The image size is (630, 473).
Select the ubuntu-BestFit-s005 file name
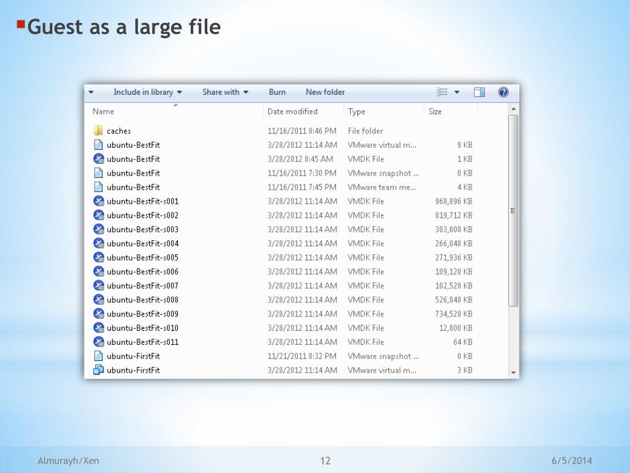[143, 257]
